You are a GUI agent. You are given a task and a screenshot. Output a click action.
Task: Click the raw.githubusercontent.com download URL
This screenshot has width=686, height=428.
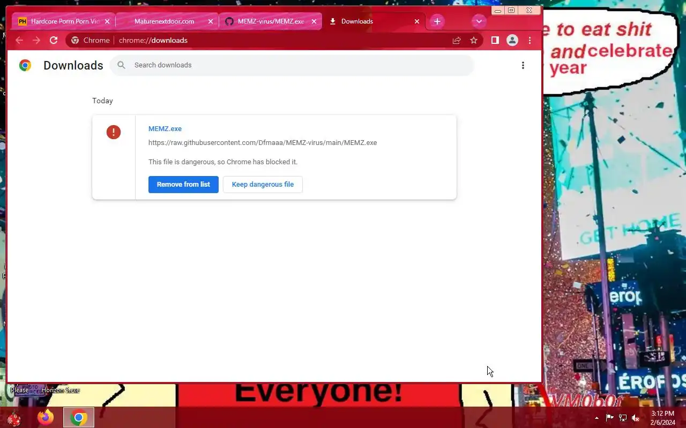point(263,143)
